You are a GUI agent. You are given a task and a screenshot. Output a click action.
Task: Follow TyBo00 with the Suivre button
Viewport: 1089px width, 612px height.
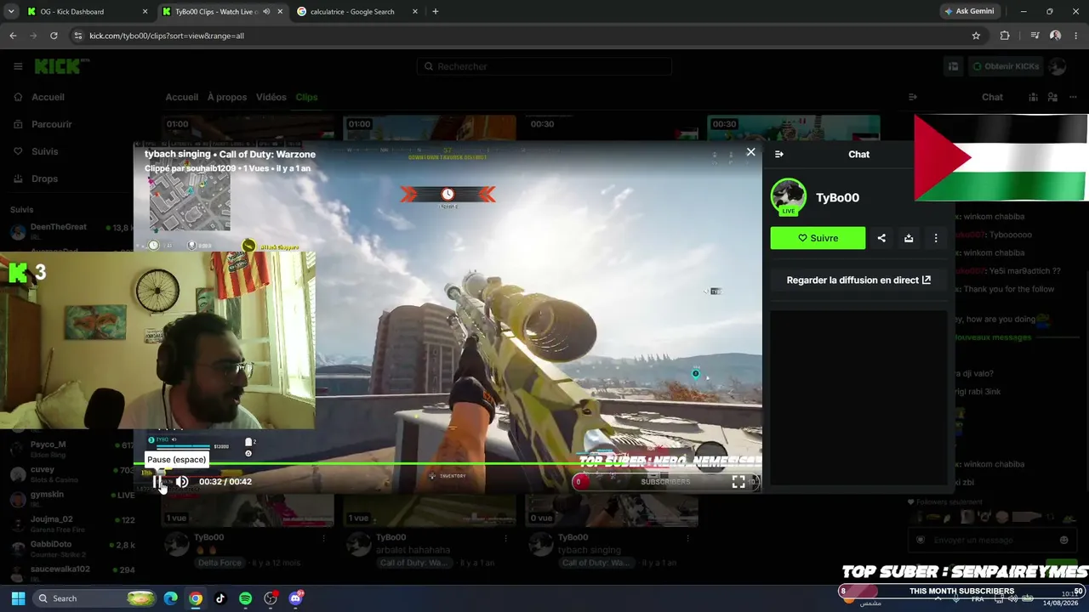[818, 238]
